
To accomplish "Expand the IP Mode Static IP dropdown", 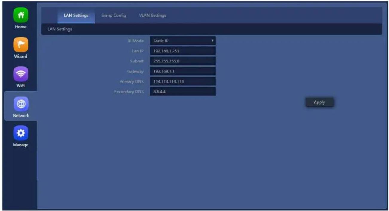I will (183, 41).
